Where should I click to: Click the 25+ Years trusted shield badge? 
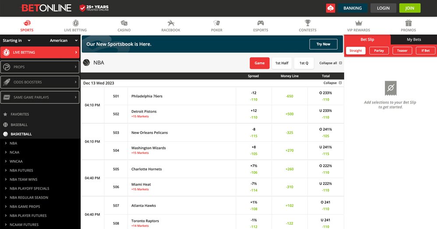[94, 8]
